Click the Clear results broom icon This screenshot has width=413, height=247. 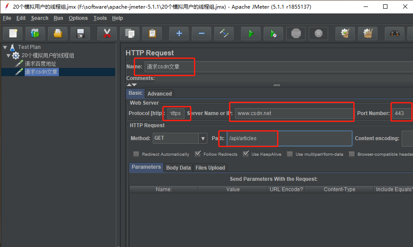coord(345,33)
